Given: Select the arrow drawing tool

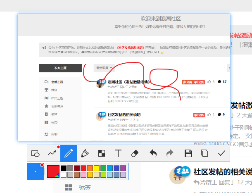Looking at the screenshot, I should click(x=52, y=153).
